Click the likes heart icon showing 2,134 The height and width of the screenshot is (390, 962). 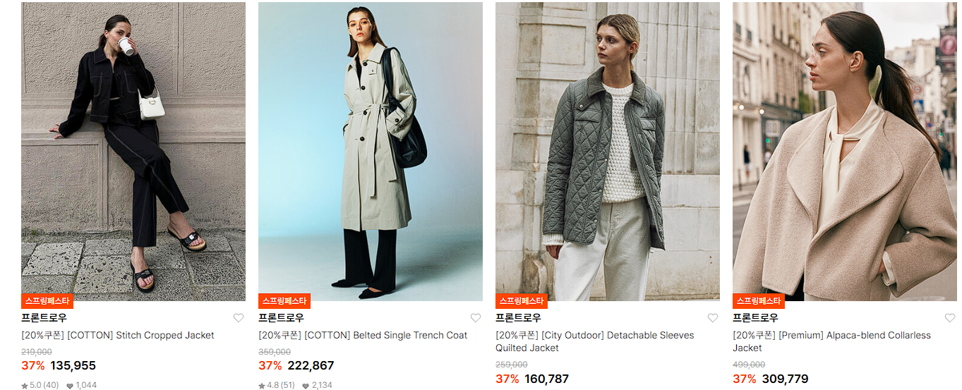tap(306, 386)
